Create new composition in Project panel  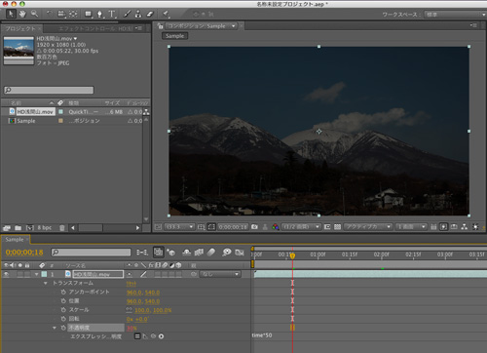[30, 228]
